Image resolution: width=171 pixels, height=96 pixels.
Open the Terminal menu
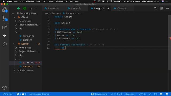tap(60, 1)
